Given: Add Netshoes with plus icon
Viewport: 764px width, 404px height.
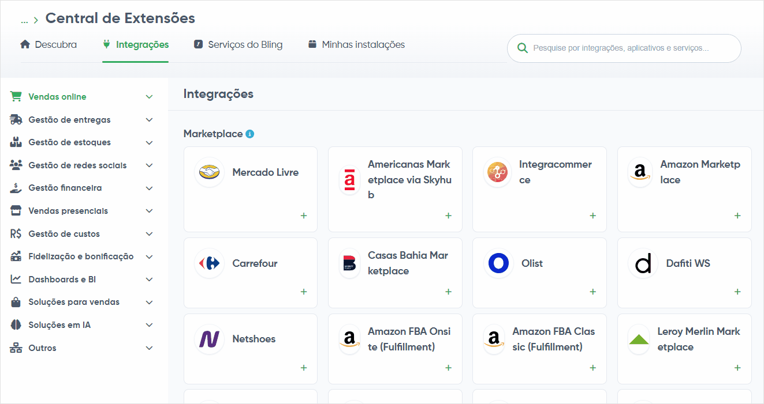Looking at the screenshot, I should (304, 368).
